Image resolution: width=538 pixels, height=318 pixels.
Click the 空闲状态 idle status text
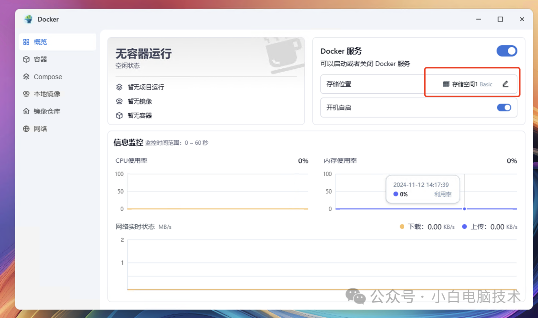coord(128,66)
